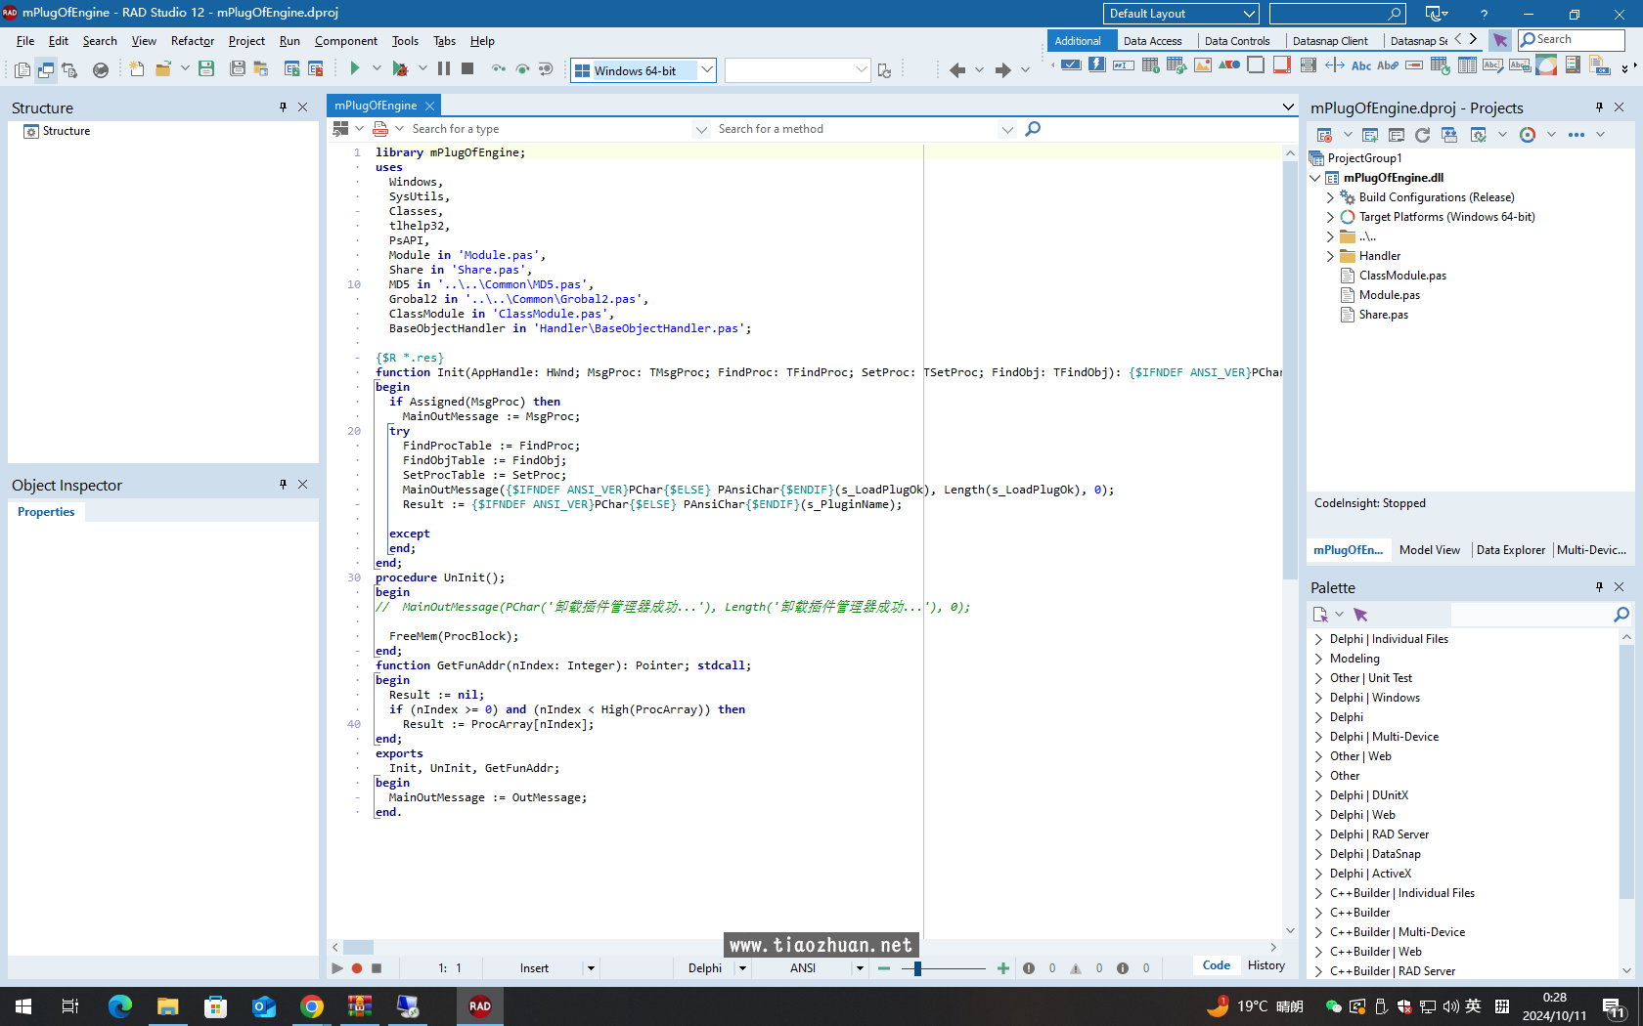Click the Back navigation arrow icon
This screenshot has height=1026, width=1643.
(x=956, y=69)
